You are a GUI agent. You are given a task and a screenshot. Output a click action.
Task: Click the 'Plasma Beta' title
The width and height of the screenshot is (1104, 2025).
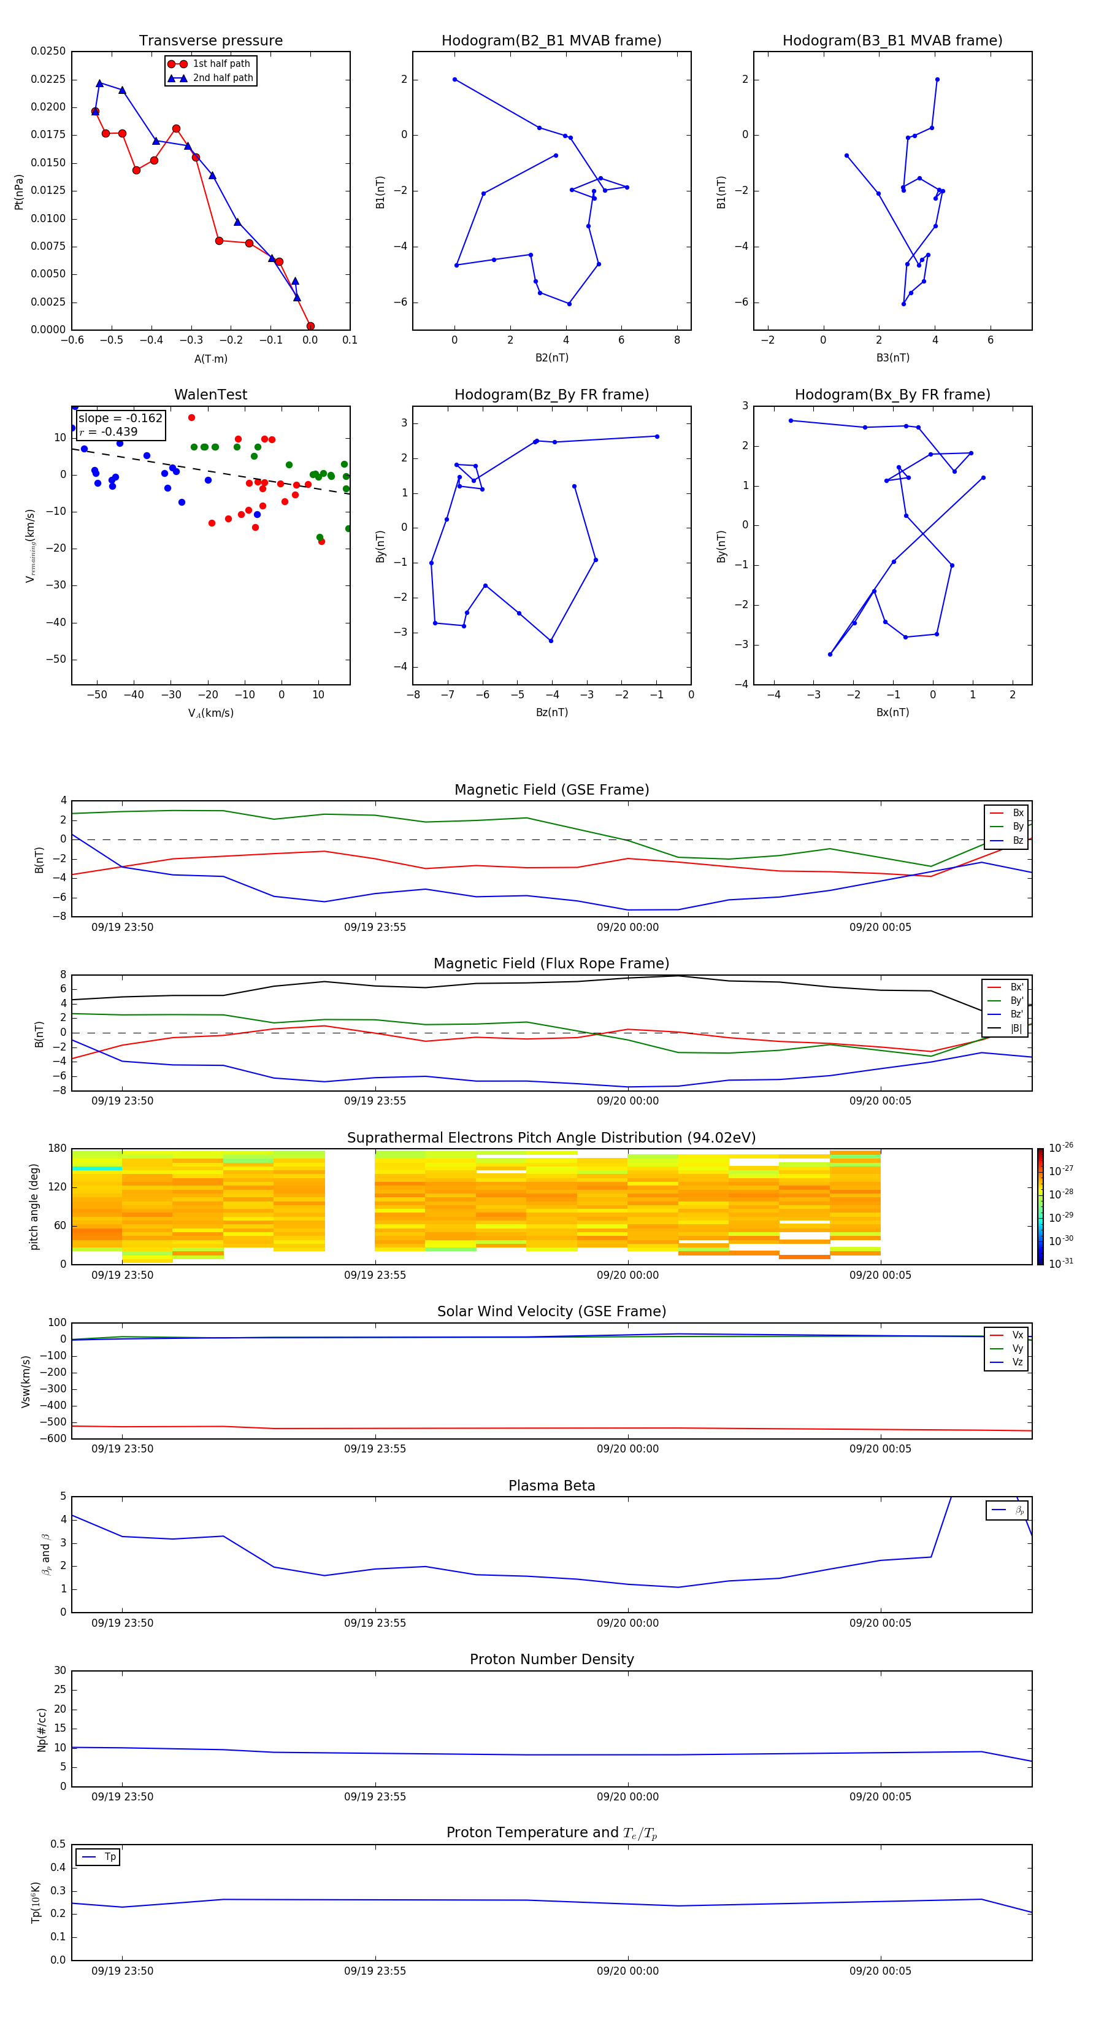(551, 1486)
